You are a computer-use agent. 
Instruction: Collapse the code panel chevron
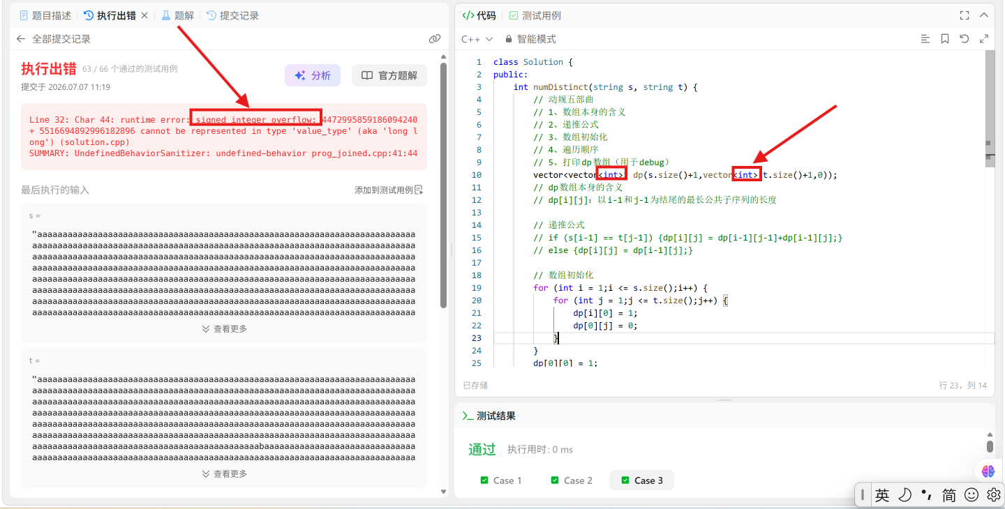pos(984,15)
